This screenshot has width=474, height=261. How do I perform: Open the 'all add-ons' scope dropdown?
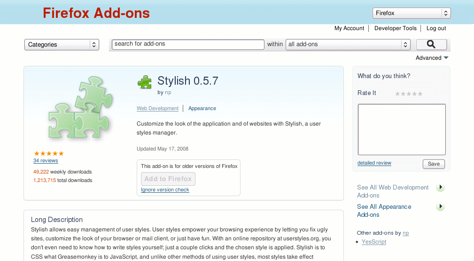[348, 45]
